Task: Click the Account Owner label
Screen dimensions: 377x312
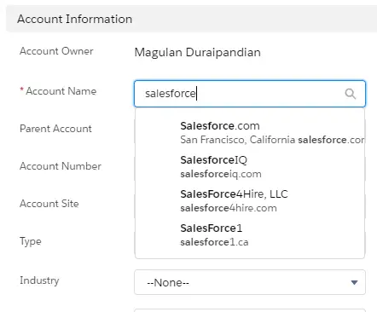Action: (56, 51)
